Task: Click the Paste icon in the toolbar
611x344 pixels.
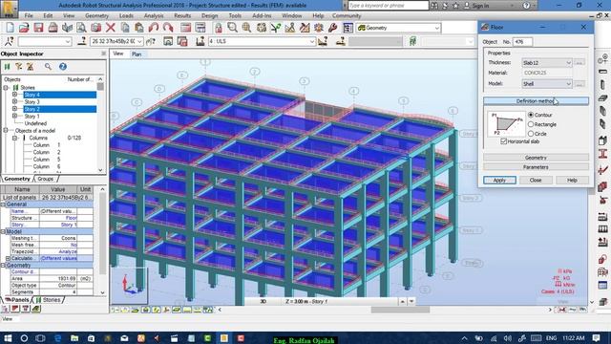Action: tap(139, 28)
